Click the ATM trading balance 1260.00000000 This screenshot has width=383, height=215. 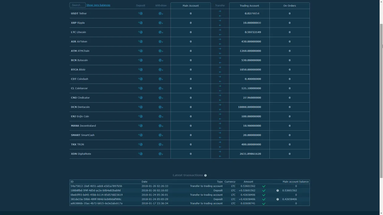[x=250, y=51]
